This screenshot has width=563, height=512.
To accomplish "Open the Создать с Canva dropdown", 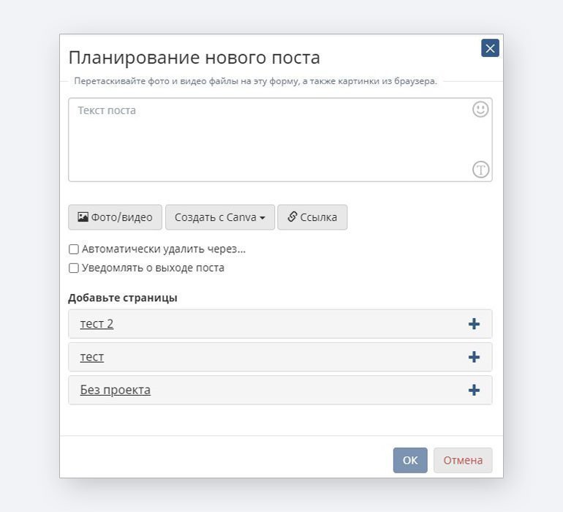I will 219,217.
